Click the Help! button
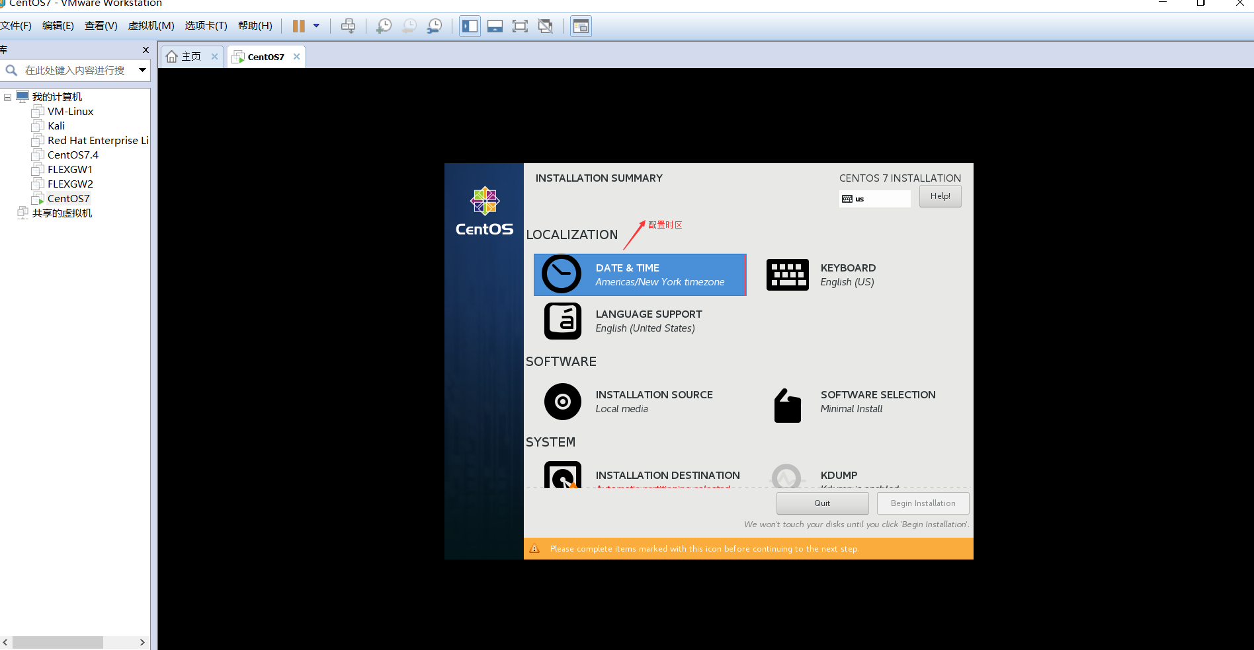The height and width of the screenshot is (650, 1254). pos(940,196)
